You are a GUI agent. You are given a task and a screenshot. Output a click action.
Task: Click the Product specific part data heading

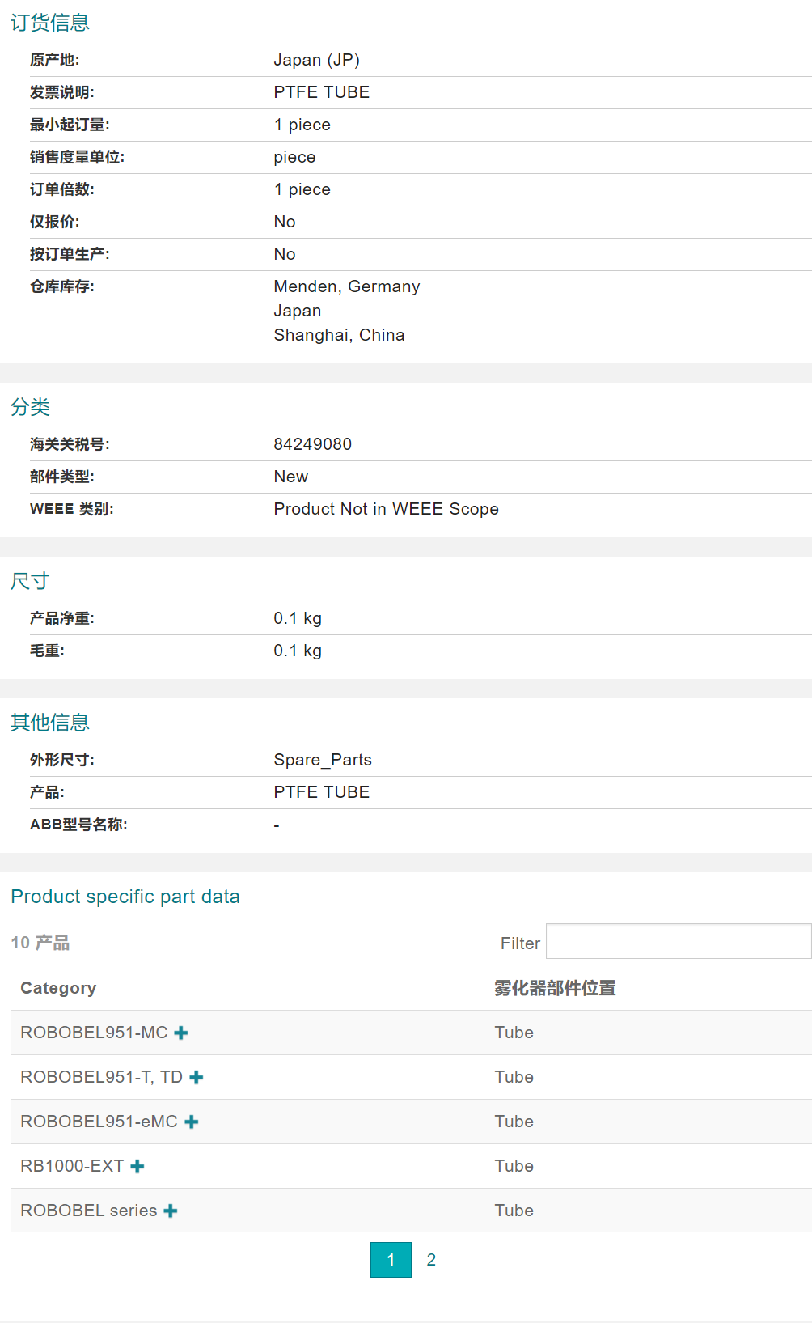pyautogui.click(x=125, y=897)
